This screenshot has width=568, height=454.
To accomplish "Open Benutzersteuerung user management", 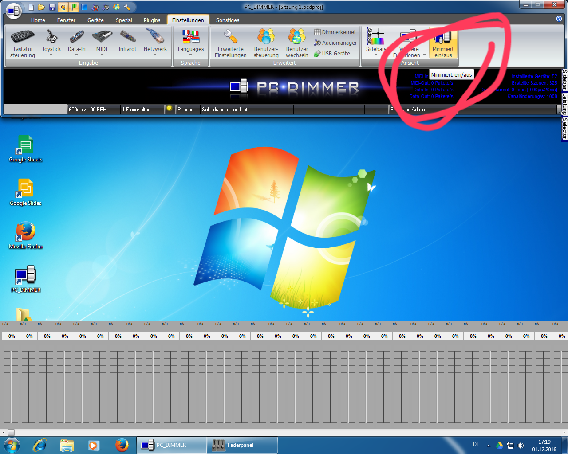I will (x=266, y=43).
